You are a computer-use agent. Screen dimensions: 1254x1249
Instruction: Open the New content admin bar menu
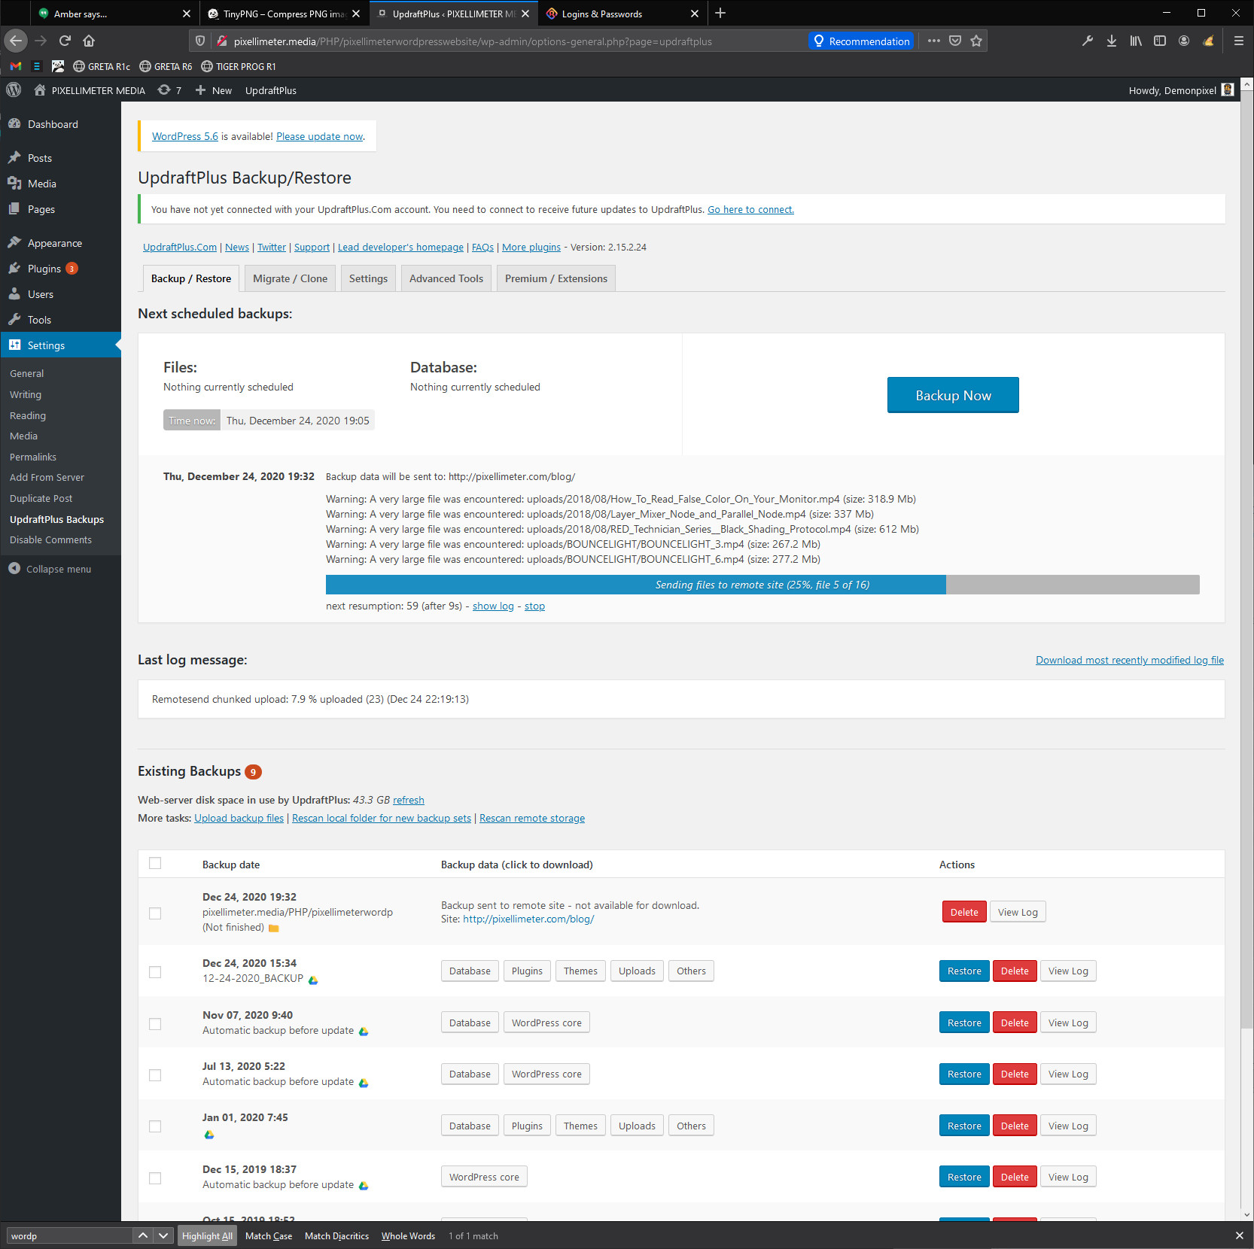[x=214, y=90]
